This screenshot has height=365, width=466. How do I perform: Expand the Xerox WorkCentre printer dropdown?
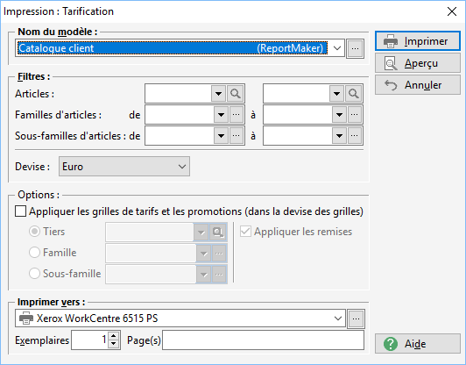point(338,318)
